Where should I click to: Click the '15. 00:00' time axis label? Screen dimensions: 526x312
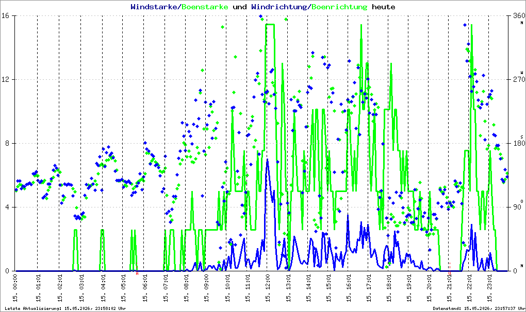[15, 288]
